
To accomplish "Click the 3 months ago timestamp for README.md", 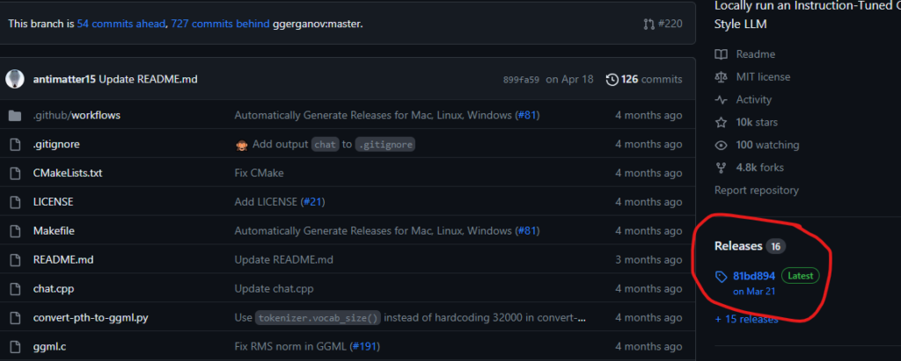I will 648,259.
